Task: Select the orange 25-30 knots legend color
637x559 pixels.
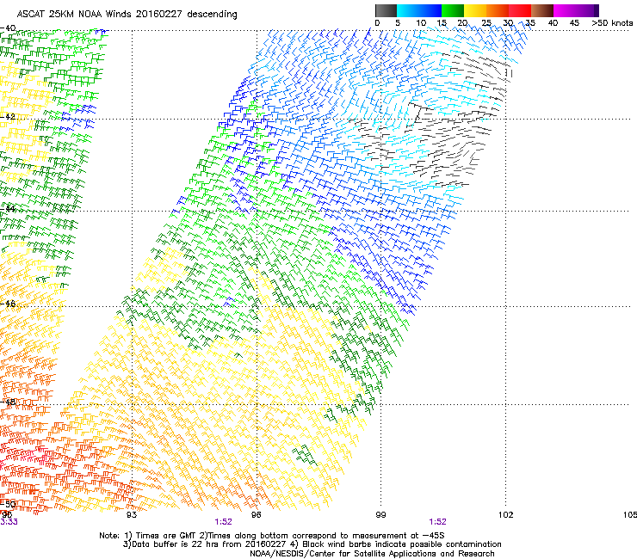Action: pos(498,10)
